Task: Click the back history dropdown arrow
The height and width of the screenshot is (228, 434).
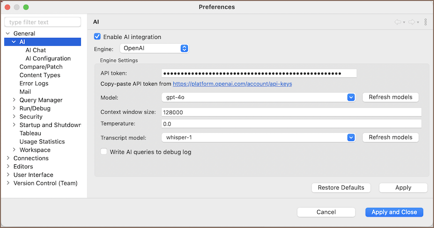Action: (x=404, y=23)
